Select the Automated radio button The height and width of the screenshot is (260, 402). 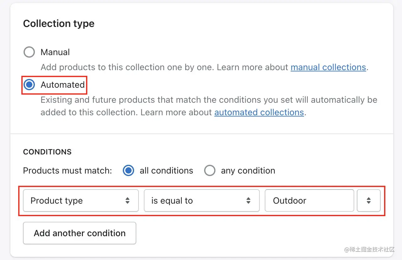(x=29, y=85)
